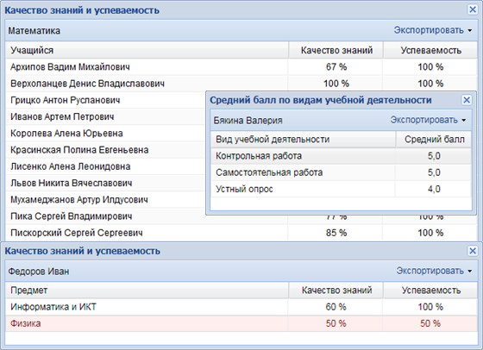This screenshot has height=350, width=483.
Task: Close the Федоров Иван quality panel
Action: (473, 251)
